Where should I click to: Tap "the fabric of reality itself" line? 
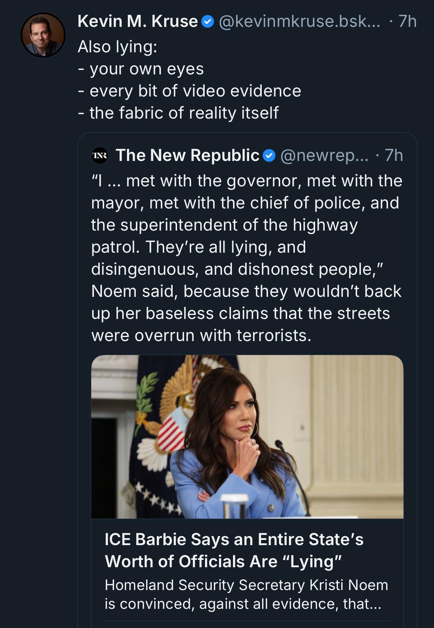pyautogui.click(x=184, y=113)
